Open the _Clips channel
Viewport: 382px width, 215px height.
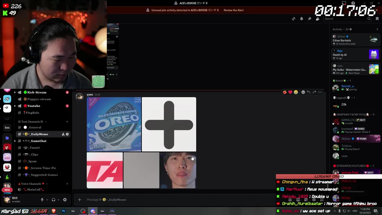pyautogui.click(x=42, y=154)
